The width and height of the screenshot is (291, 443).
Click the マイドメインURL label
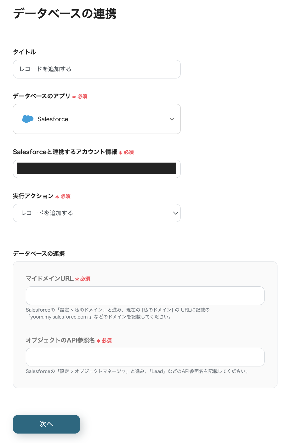[x=49, y=279]
